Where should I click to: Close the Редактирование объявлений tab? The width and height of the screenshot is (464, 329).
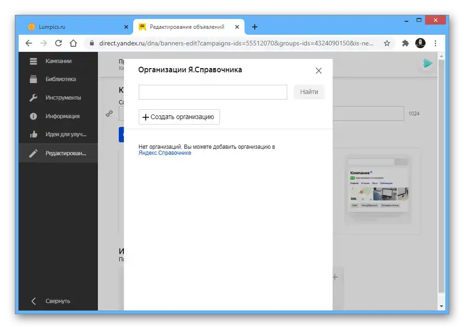point(237,27)
